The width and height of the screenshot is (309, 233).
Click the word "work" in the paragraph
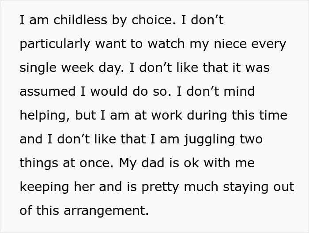(x=167, y=115)
